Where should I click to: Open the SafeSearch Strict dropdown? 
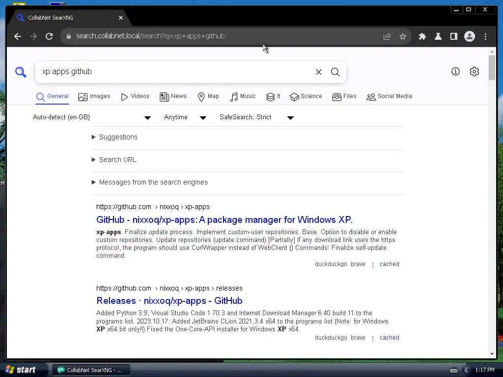click(256, 117)
